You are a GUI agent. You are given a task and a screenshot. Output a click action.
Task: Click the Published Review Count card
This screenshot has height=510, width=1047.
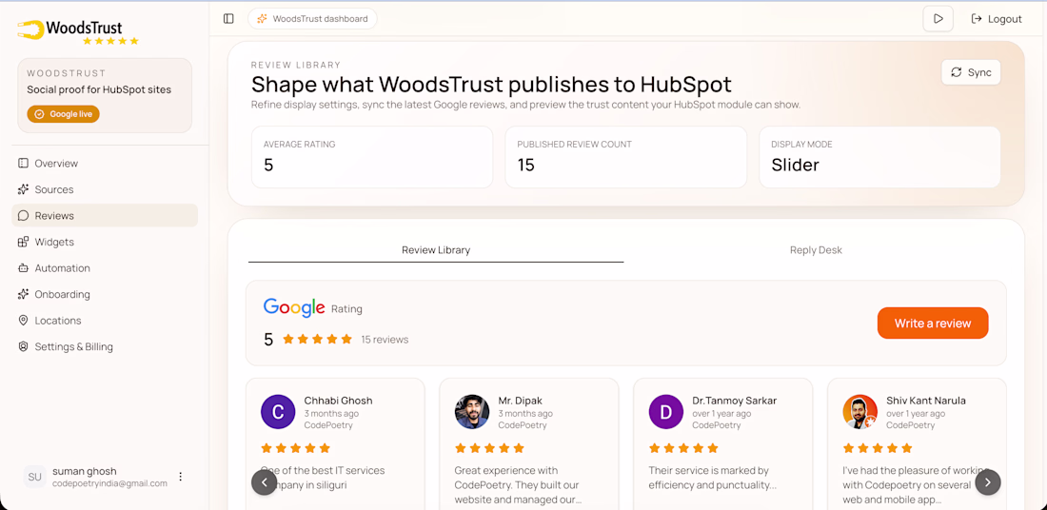point(625,157)
